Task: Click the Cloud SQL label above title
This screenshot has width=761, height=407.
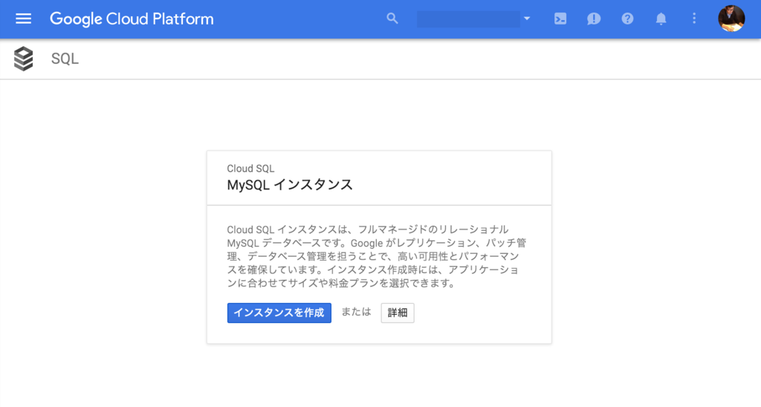Action: pyautogui.click(x=250, y=169)
